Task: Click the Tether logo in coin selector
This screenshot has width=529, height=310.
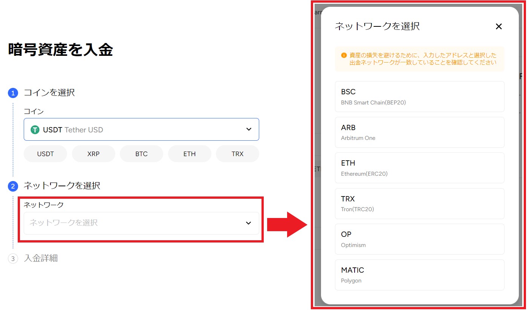Action: click(35, 130)
